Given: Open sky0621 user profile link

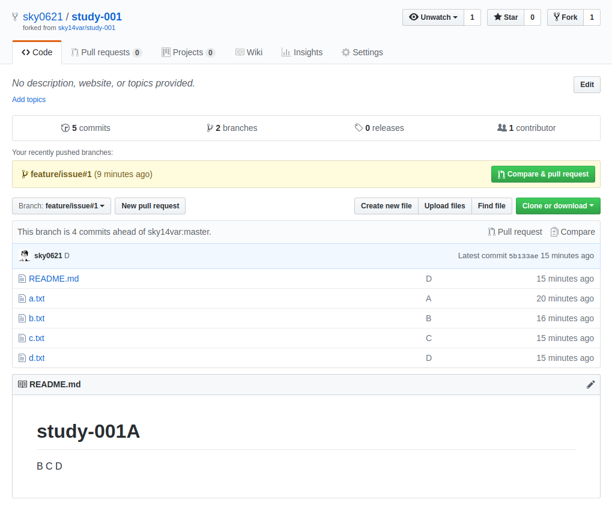Looking at the screenshot, I should tap(43, 17).
